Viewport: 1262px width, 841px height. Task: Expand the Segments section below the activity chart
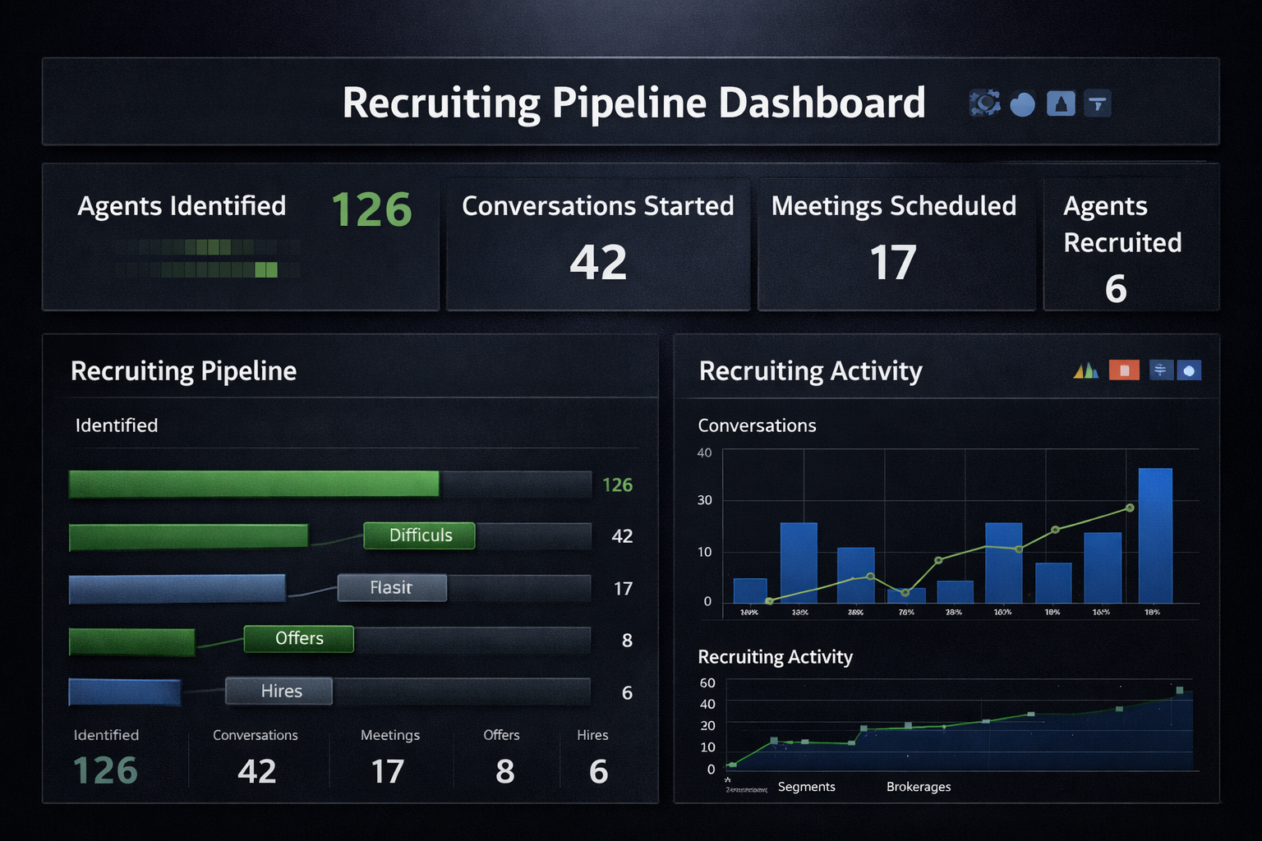tap(806, 786)
